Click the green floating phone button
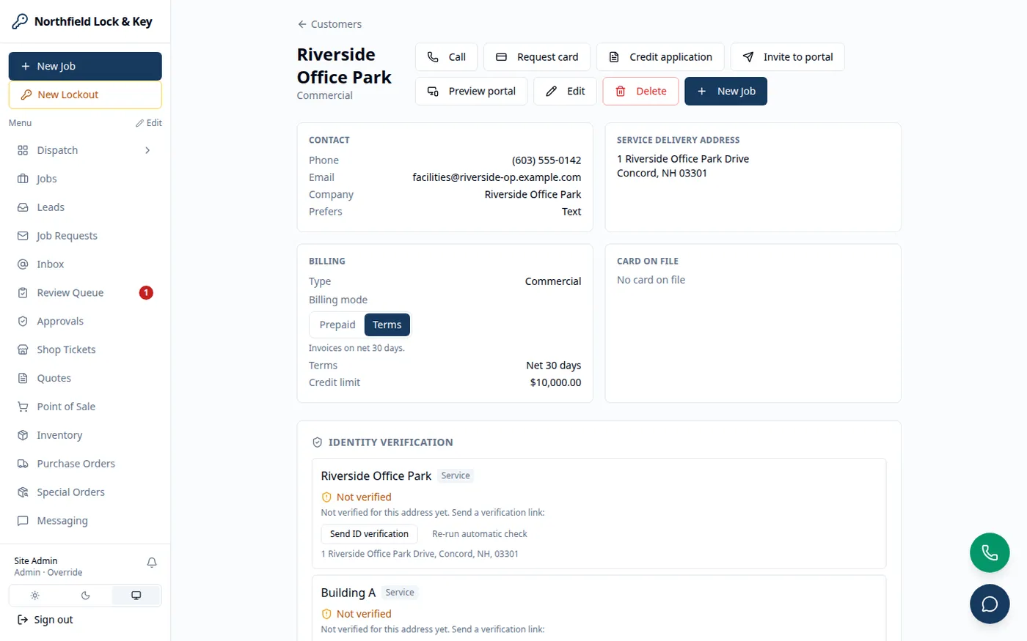The image size is (1027, 641). coord(990,553)
